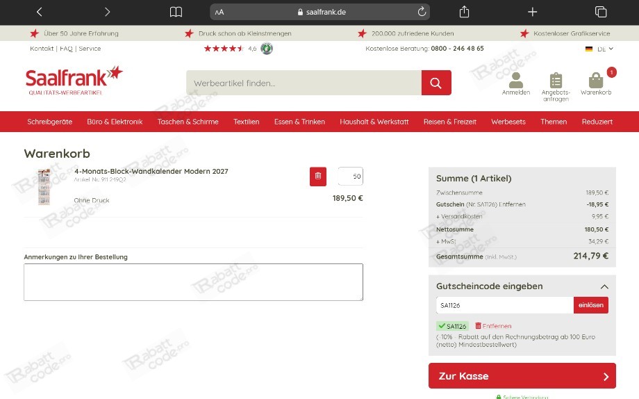Click the applied SA1126 coupon badge
Screen dimensions: 639x399
click(x=452, y=326)
